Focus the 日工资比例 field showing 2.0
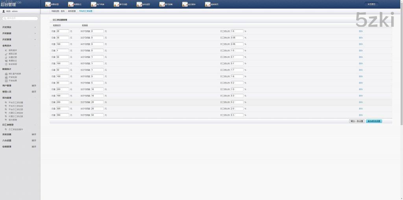 point(237,109)
